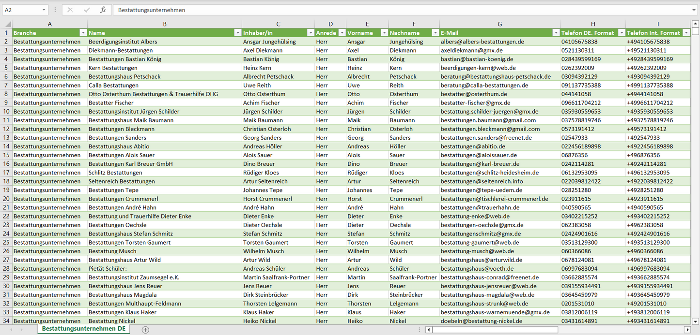Click into the formula bar text field

388,10
